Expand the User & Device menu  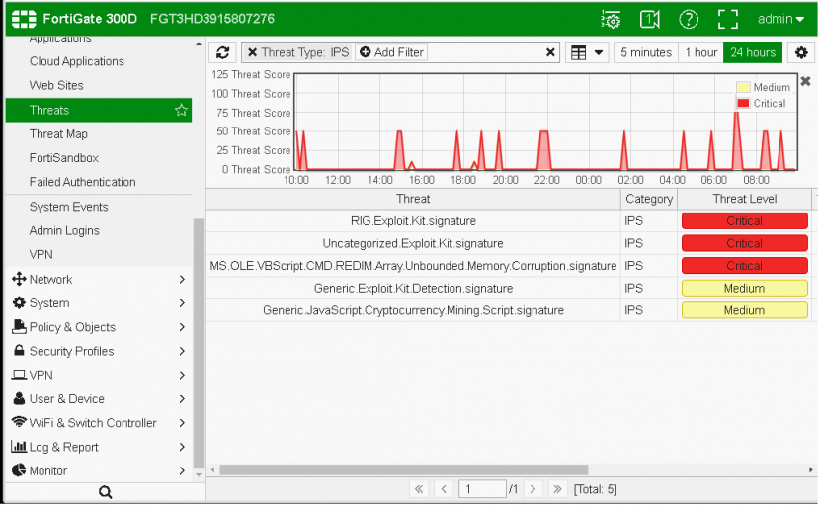(x=99, y=399)
